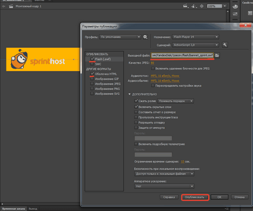The image size is (253, 211).
Task: Open ActionScript settings wrench icon
Action: point(225,45)
